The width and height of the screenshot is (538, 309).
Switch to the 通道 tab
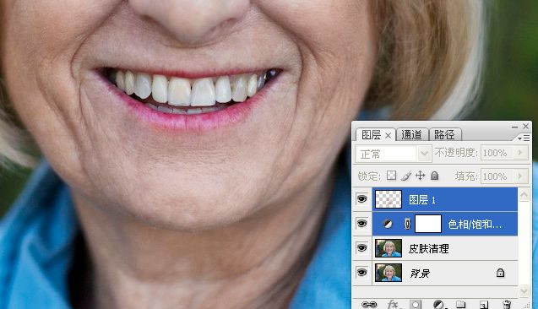pyautogui.click(x=411, y=134)
